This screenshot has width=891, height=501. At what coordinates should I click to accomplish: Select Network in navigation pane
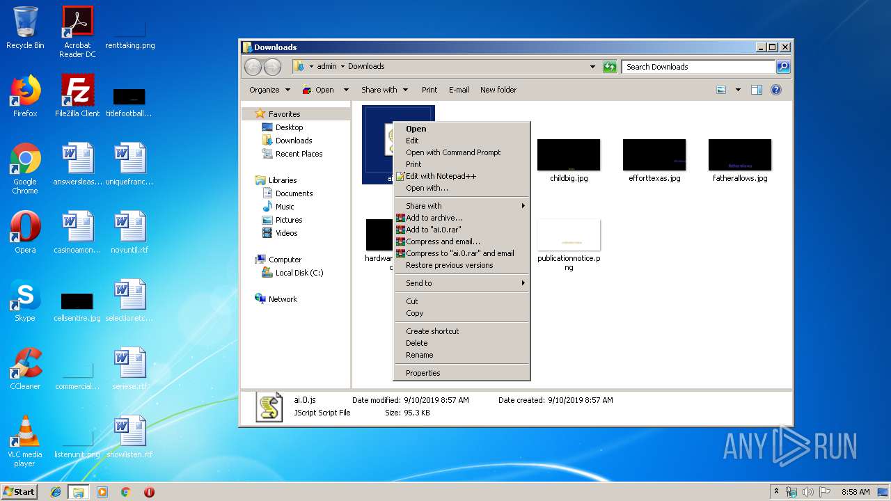[276, 299]
